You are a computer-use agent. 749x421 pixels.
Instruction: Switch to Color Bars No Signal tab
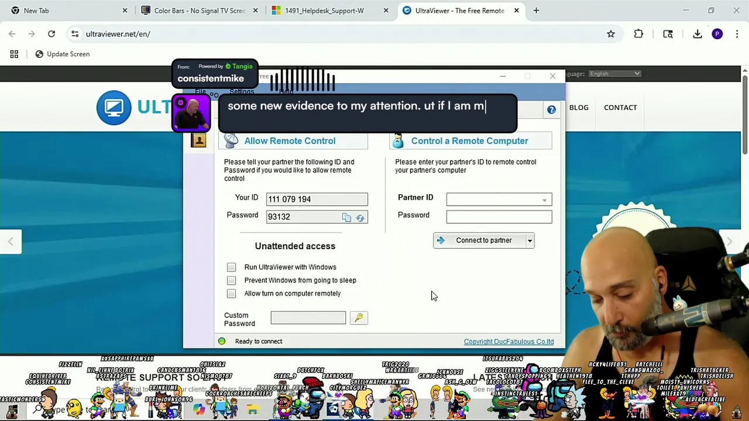tap(199, 11)
